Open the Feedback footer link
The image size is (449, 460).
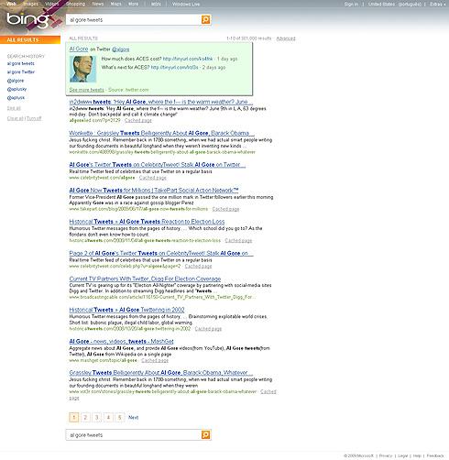(x=435, y=455)
